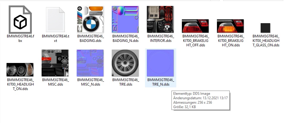The height and width of the screenshot is (123, 285).
Task: Select the KIT00_BRAKELIGHT_ON.dds thumbnail
Action: coord(230,26)
